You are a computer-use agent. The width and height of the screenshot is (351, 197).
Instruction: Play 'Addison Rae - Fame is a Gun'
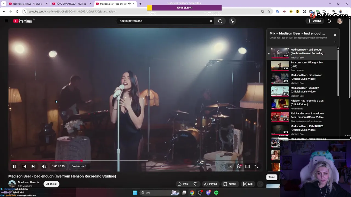tap(302, 104)
